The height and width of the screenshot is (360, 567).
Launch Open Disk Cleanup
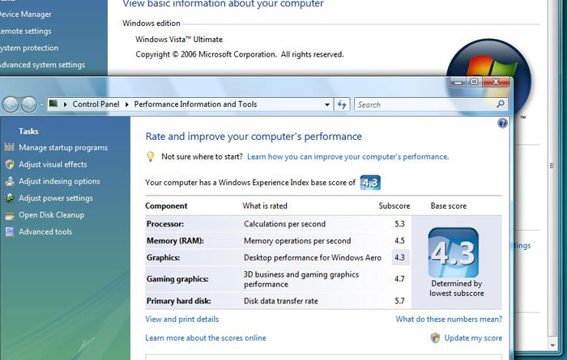pyautogui.click(x=51, y=215)
